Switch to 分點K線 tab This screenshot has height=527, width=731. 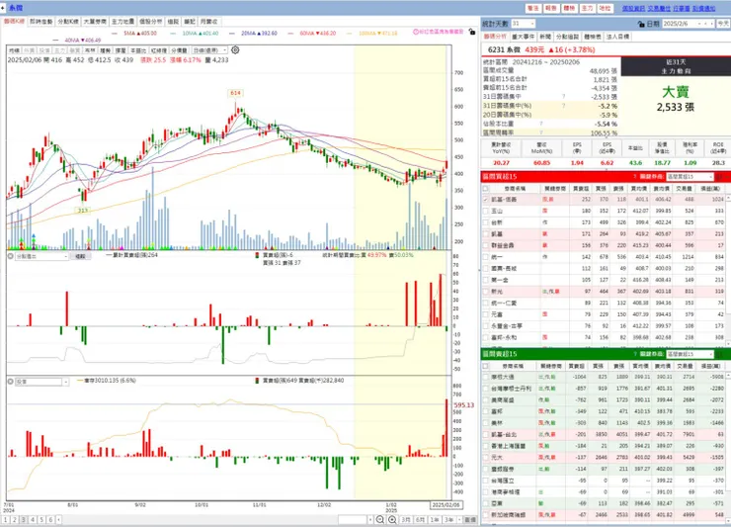68,22
